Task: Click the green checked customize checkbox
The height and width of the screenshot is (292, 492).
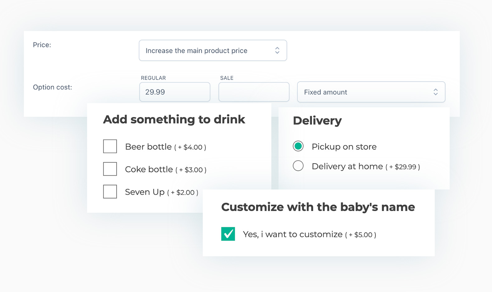Action: pos(228,234)
